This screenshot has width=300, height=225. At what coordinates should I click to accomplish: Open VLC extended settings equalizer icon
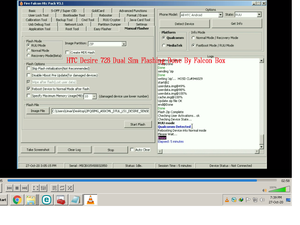[43, 188]
